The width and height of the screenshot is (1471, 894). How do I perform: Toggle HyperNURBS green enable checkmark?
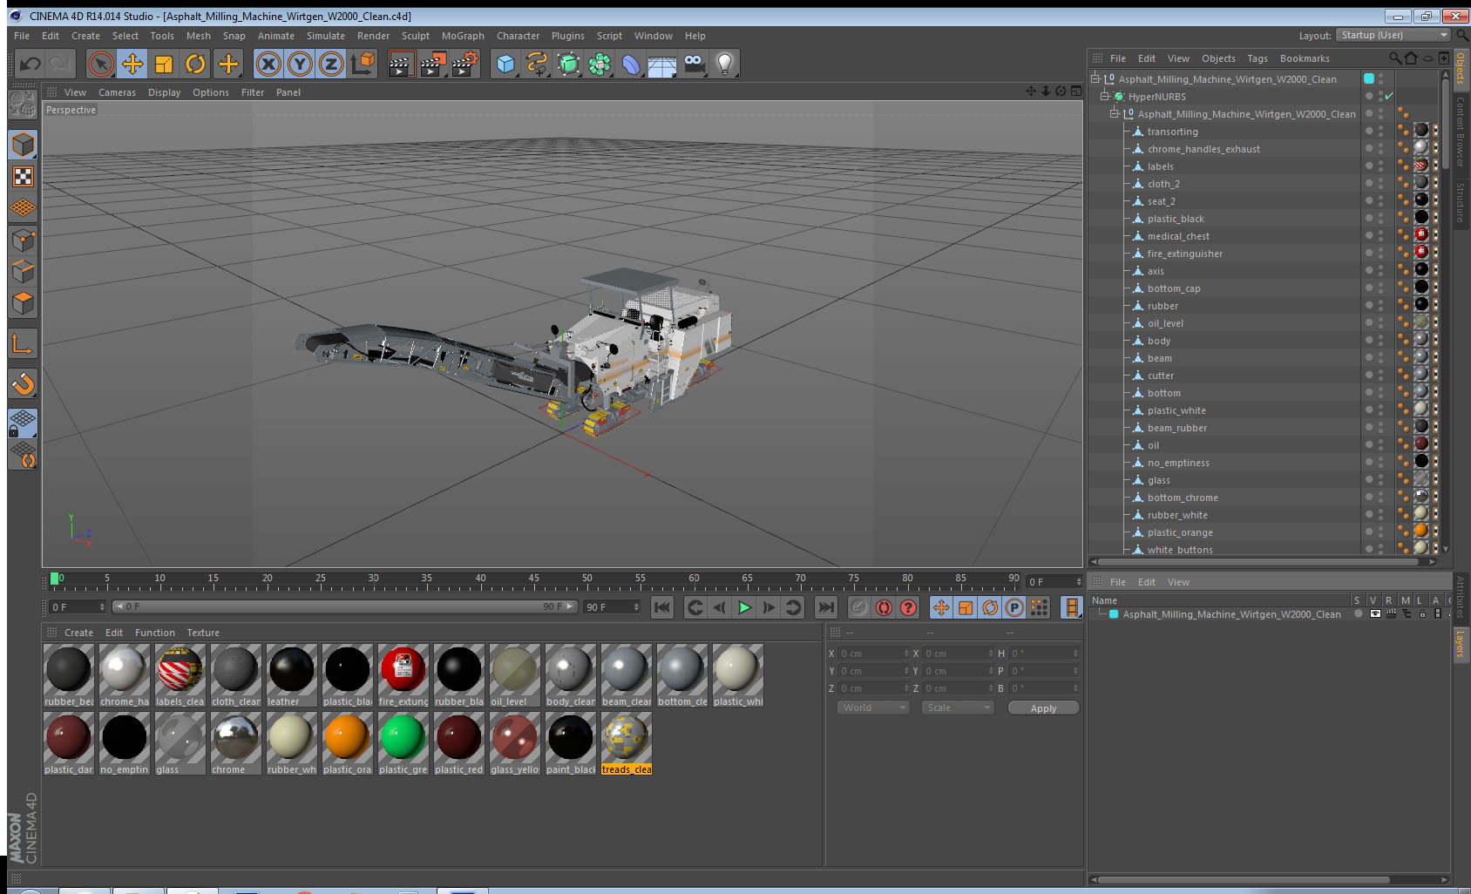[1389, 96]
